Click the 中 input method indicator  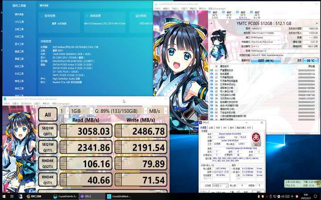pos(292,196)
